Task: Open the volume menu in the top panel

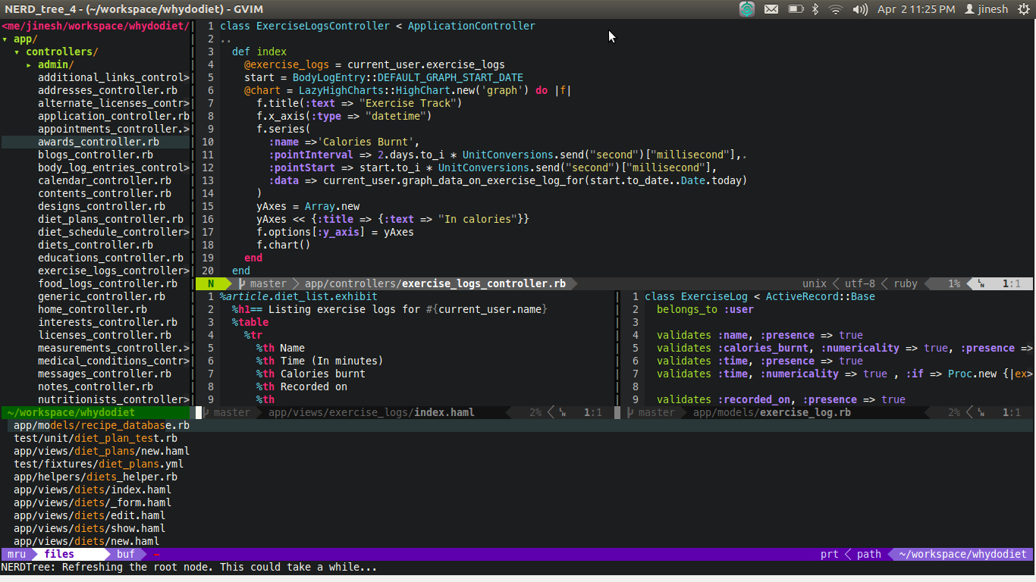Action: click(x=861, y=9)
